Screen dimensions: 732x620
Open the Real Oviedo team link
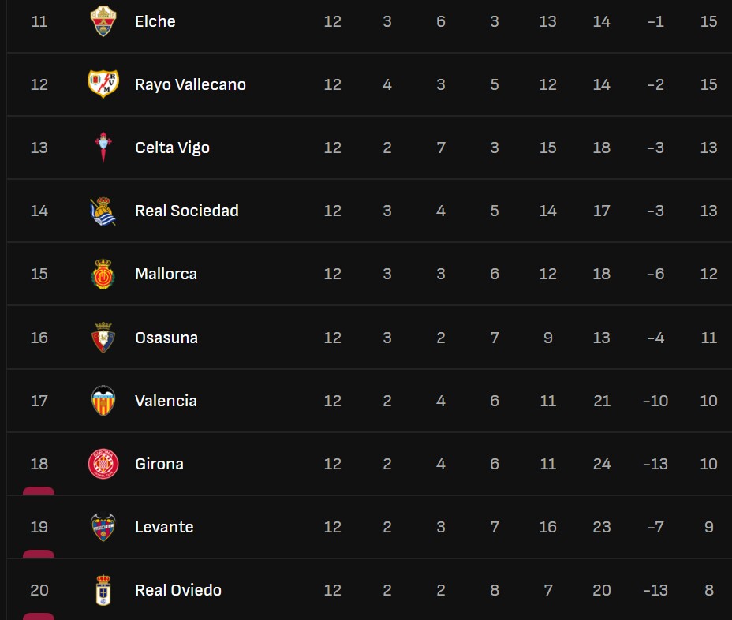tap(178, 590)
